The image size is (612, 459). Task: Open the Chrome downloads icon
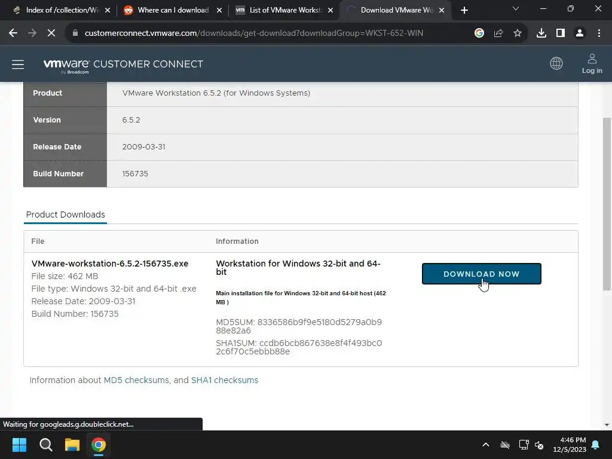tap(541, 33)
